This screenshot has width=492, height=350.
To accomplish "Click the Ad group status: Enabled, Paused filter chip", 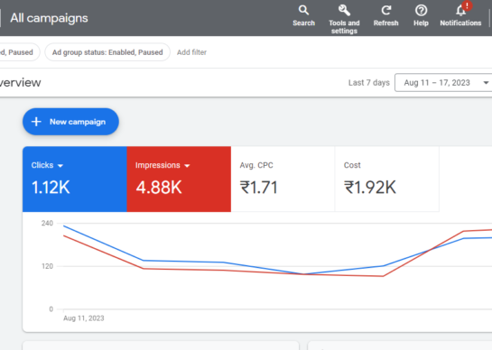I will (x=107, y=52).
